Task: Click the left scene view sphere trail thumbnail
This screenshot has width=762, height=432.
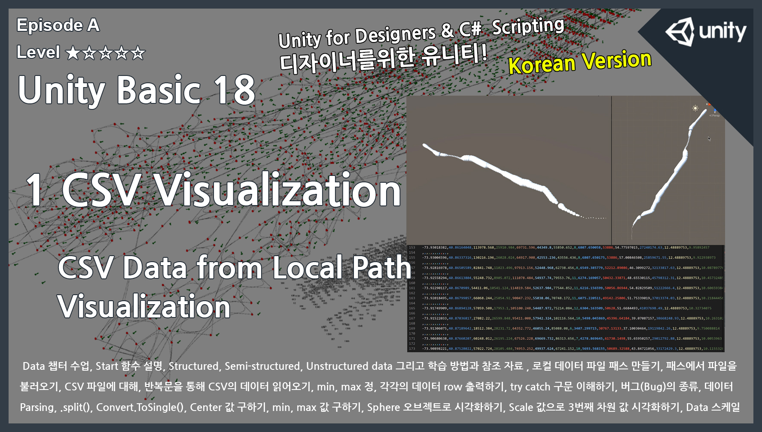Action: click(509, 170)
